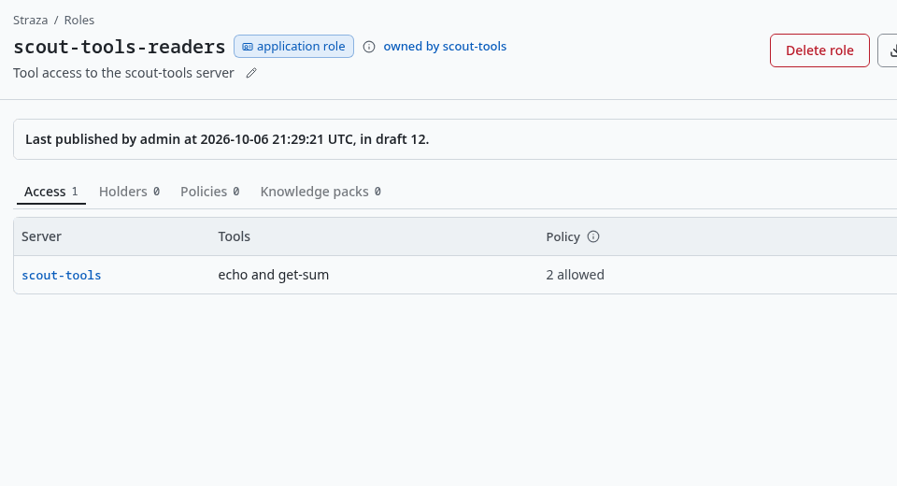Open the scout-tools server link
Screen dimensions: 897x486
pyautogui.click(x=62, y=276)
